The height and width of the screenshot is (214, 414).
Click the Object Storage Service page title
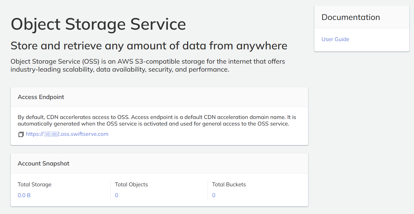pos(98,24)
